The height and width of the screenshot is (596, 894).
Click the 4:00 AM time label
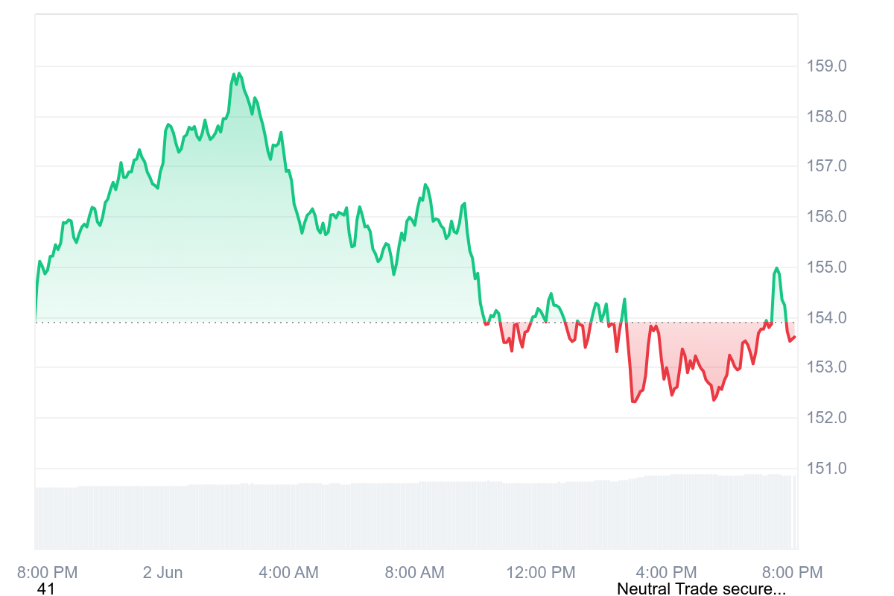[288, 573]
